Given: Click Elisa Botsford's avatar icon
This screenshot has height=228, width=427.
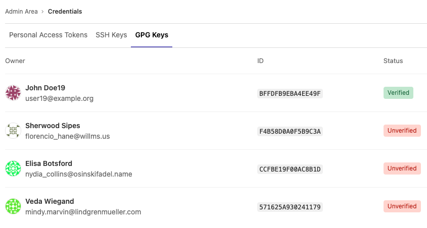Looking at the screenshot, I should pos(13,168).
